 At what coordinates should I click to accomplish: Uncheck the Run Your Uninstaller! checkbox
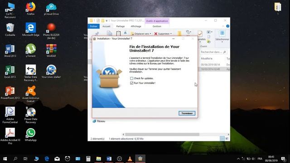131,83
